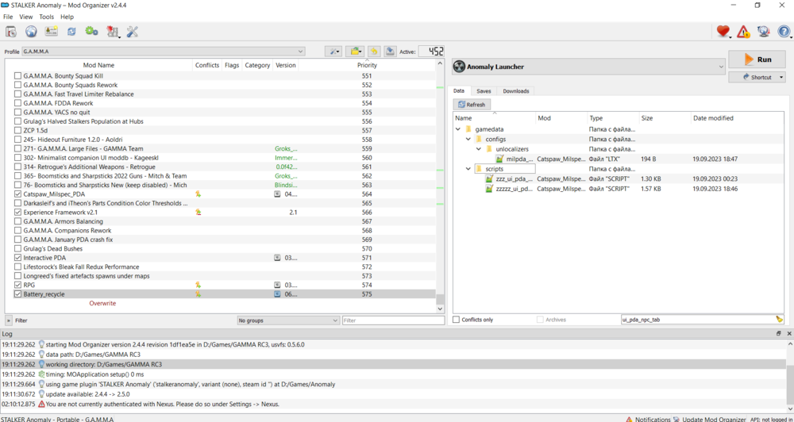Open the executables editor gears icon
Image resolution: width=794 pixels, height=422 pixels.
[92, 32]
